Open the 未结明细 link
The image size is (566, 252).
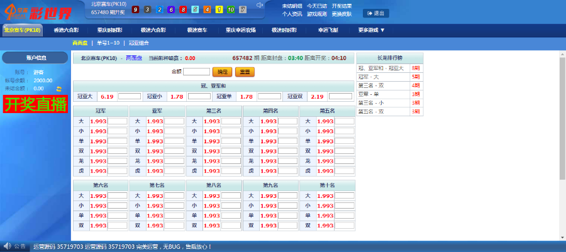292,6
